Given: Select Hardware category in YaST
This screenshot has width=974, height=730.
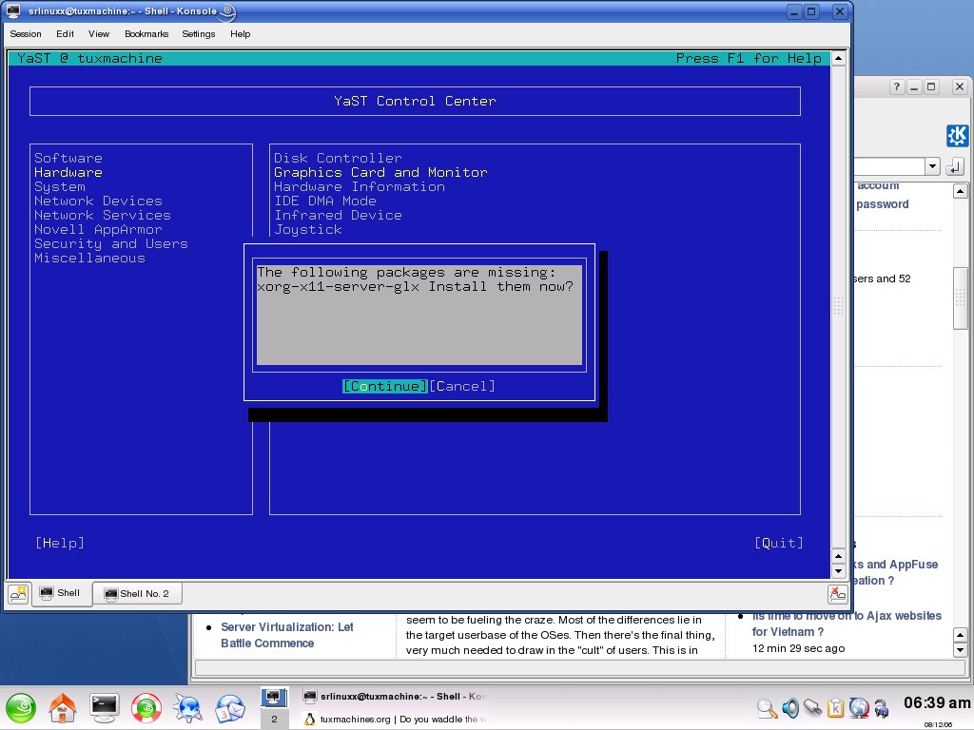Looking at the screenshot, I should pyautogui.click(x=68, y=173).
